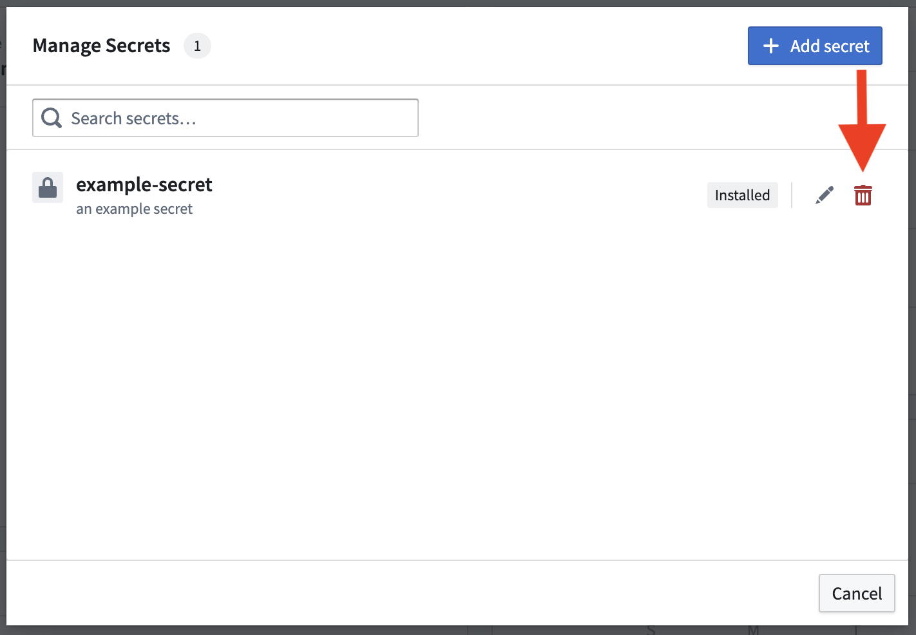This screenshot has width=916, height=635.
Task: Delete example-secret with the trash icon
Action: pyautogui.click(x=863, y=195)
